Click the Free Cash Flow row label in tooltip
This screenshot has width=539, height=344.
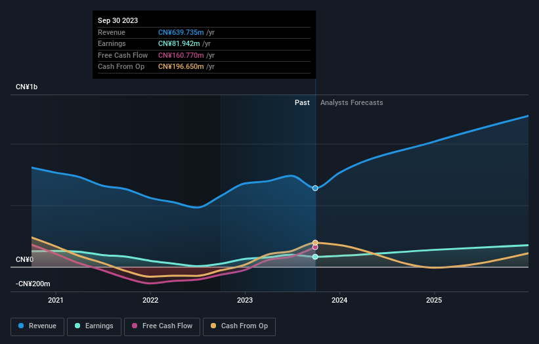click(123, 55)
